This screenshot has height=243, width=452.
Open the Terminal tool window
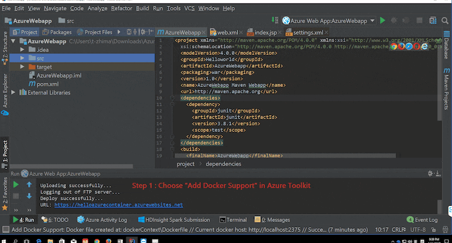tap(233, 220)
